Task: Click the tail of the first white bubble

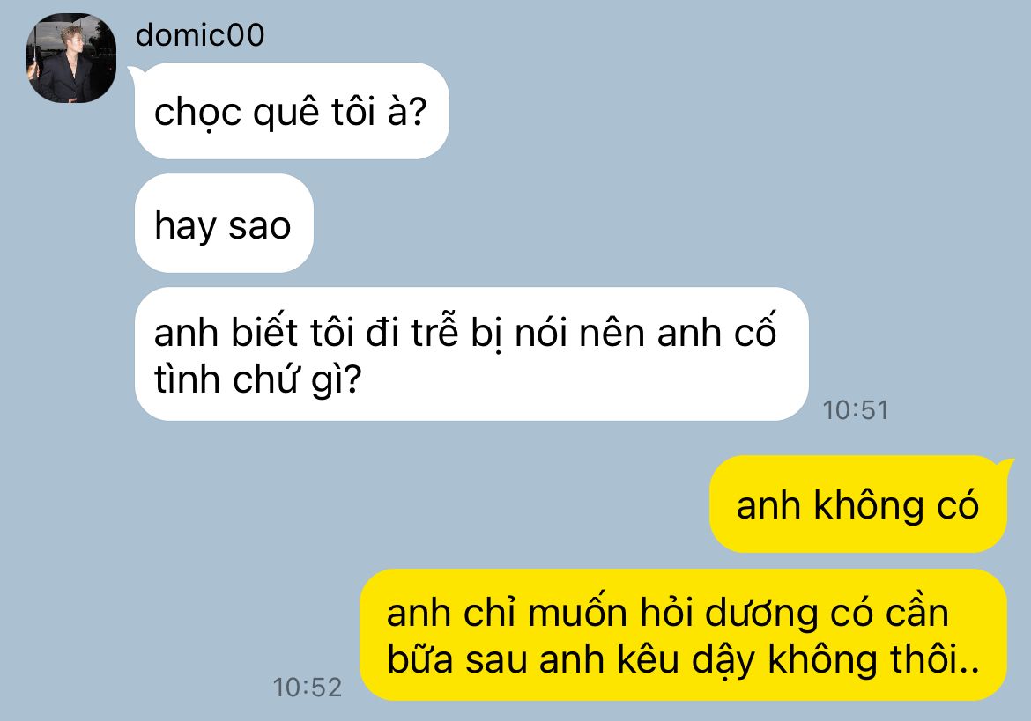Action: [x=133, y=74]
